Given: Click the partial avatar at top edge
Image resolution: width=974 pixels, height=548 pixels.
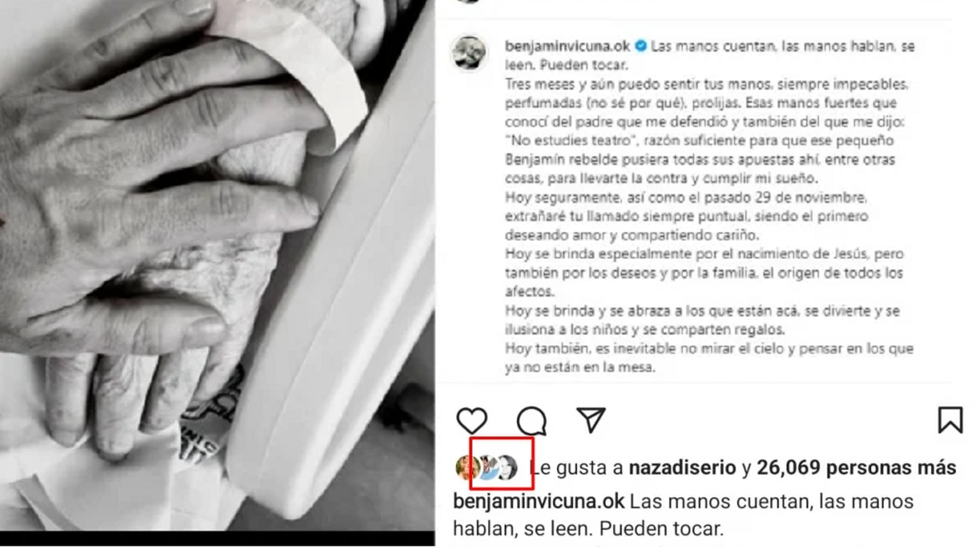Looking at the screenshot, I should [469, 2].
